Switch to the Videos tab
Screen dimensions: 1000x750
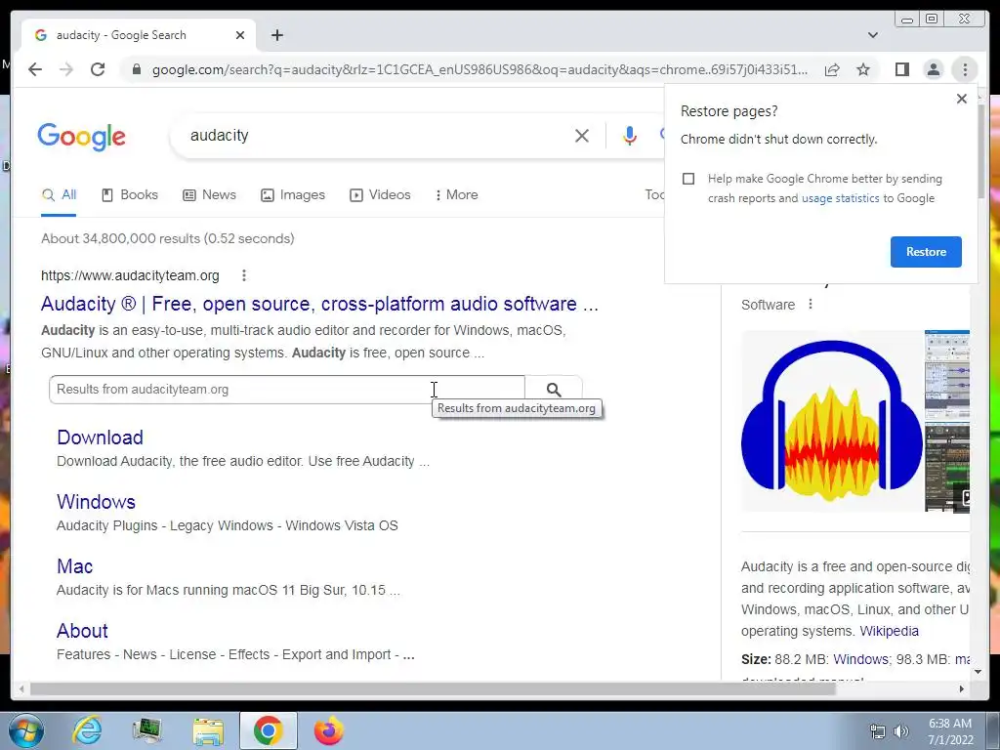(x=380, y=195)
